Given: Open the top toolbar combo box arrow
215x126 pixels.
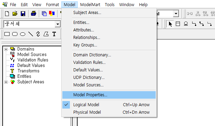Looking at the screenshot, I should coord(176,14).
